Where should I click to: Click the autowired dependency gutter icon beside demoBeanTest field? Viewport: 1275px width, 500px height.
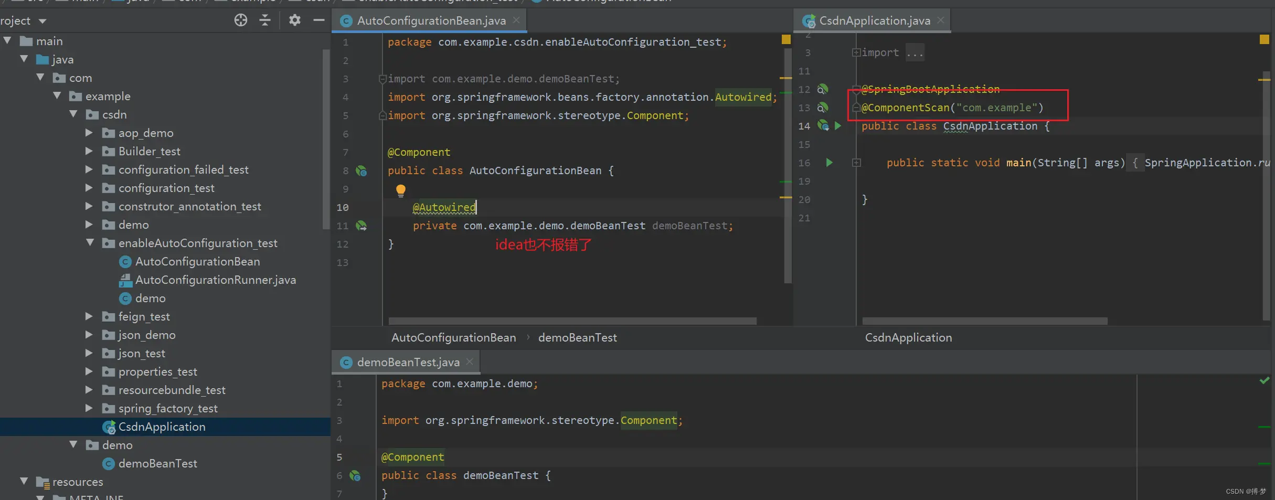tap(362, 226)
